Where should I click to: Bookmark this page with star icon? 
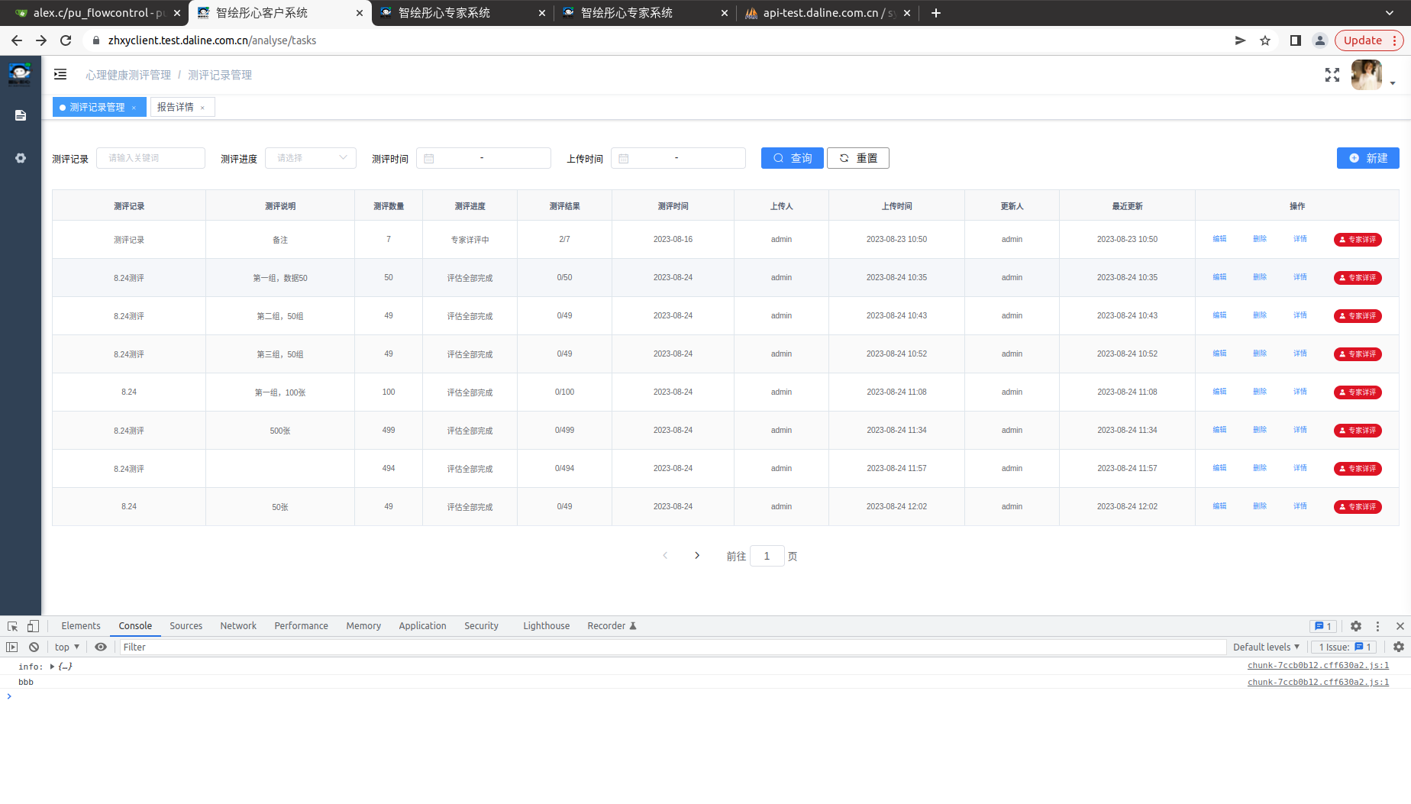point(1265,40)
